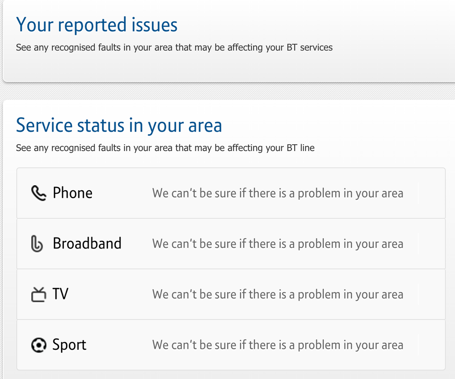Click the Broadband service icon
455x379 pixels.
click(x=37, y=244)
